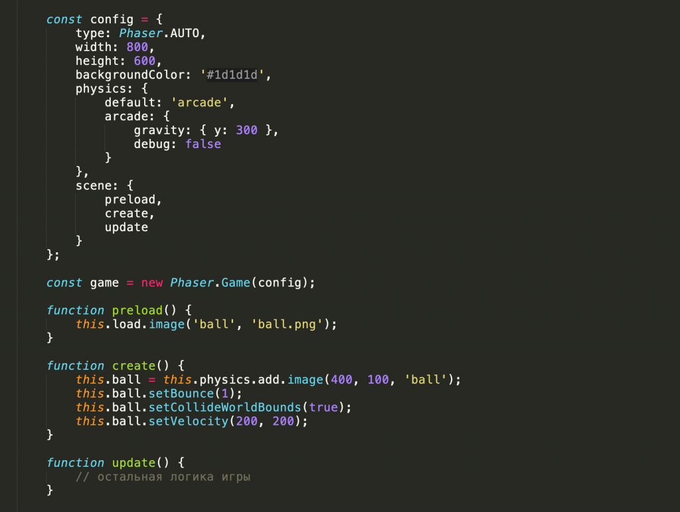Click the 'arcade' default string value

click(x=199, y=103)
